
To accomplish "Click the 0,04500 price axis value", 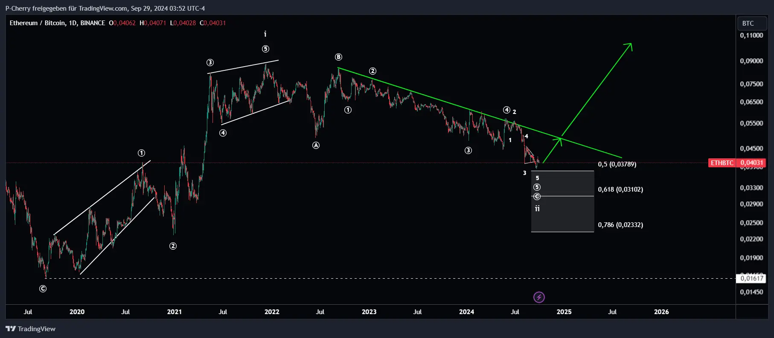I will pyautogui.click(x=751, y=149).
